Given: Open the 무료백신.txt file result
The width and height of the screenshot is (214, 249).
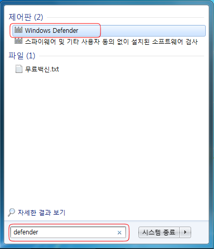Looking at the screenshot, I should pyautogui.click(x=42, y=69).
